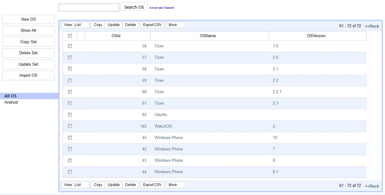Check the checkbox for Windows Phone 8.1 row
Viewport: 385px width, 195px height.
pos(70,172)
